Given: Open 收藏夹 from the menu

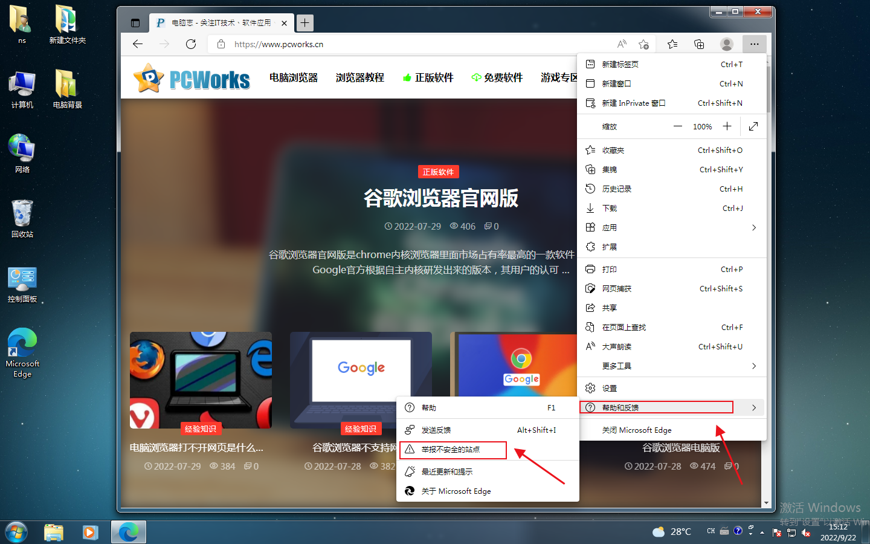Looking at the screenshot, I should pos(672,150).
